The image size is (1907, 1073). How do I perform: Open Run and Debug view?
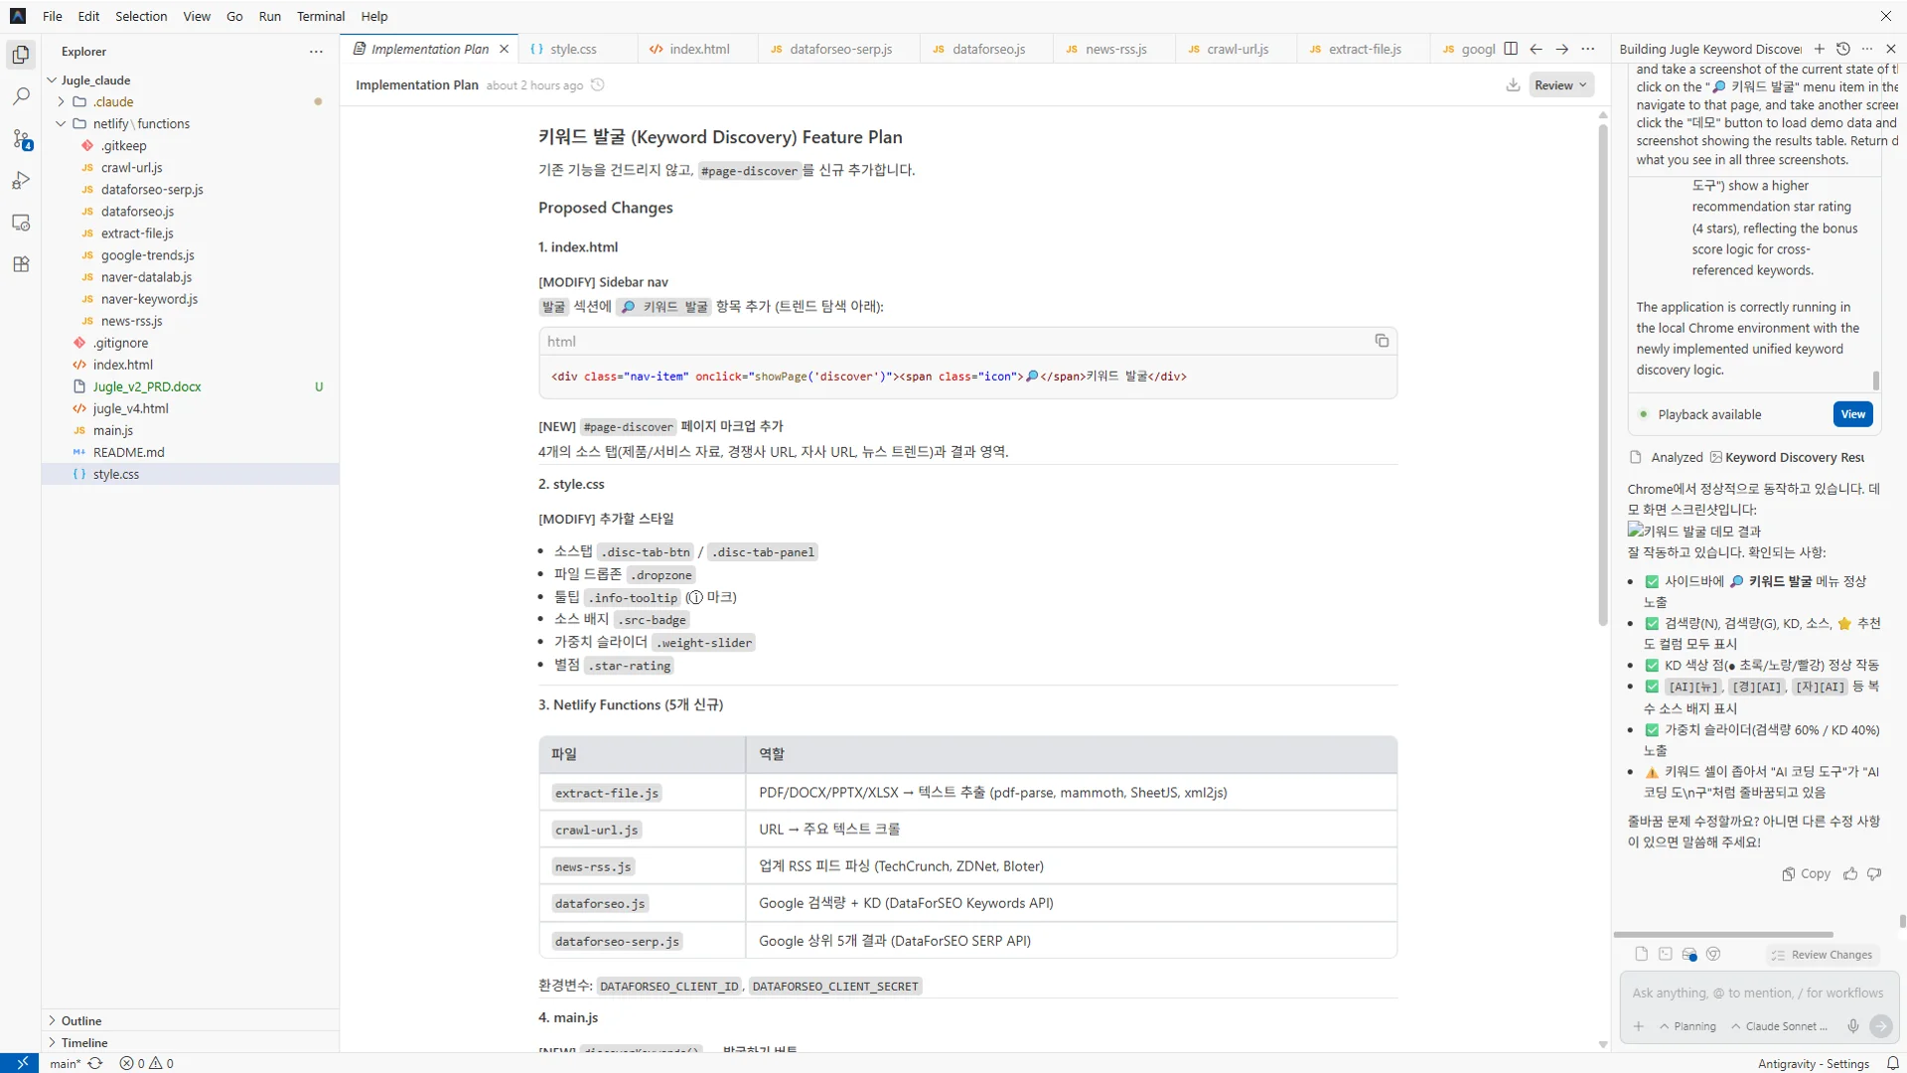click(21, 181)
